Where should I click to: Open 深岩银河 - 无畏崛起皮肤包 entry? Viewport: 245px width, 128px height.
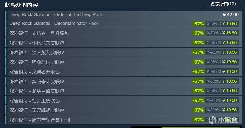(124, 110)
